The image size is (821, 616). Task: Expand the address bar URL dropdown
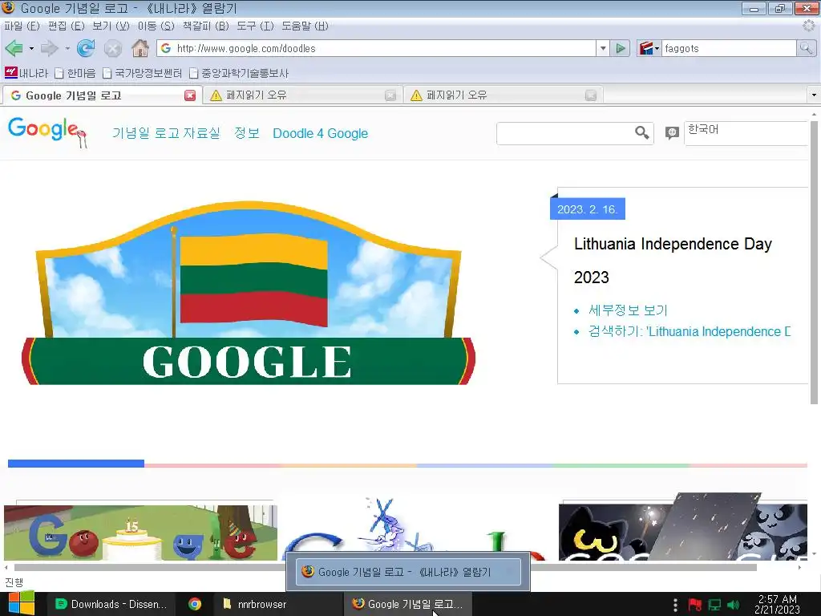click(603, 48)
